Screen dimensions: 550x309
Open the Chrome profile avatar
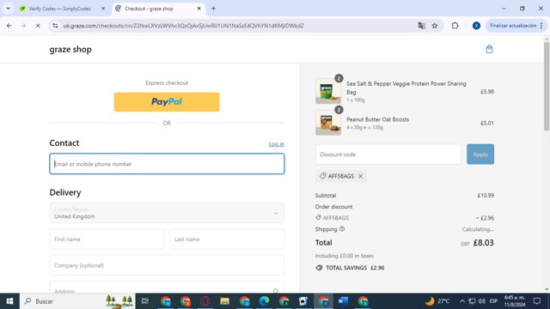point(476,26)
